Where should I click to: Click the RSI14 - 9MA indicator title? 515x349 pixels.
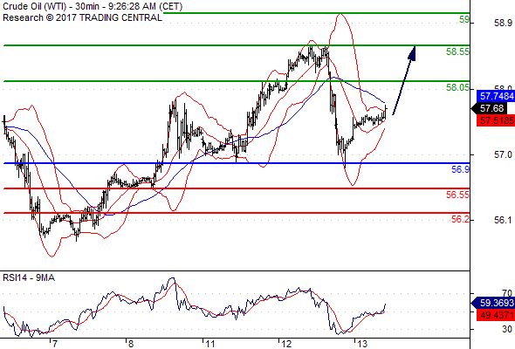coord(29,277)
